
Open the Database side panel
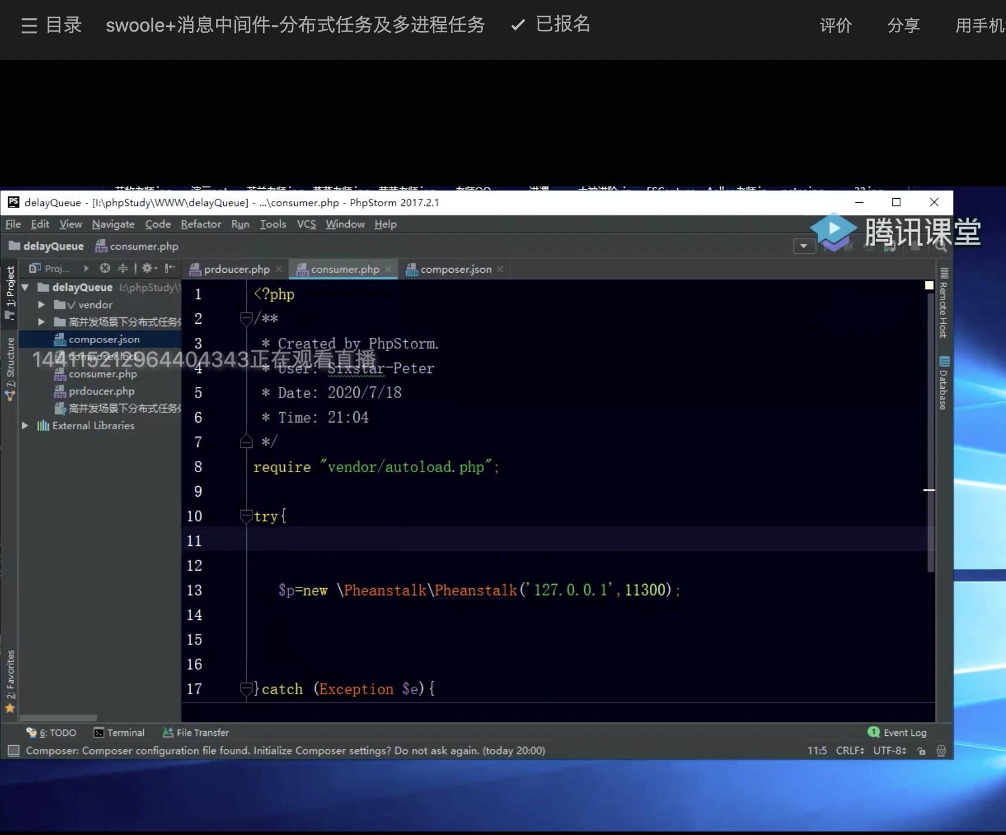[943, 383]
